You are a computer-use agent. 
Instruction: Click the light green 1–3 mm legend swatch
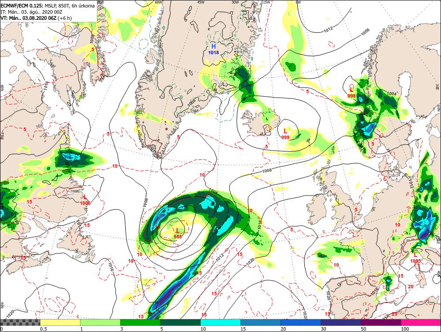(101, 322)
